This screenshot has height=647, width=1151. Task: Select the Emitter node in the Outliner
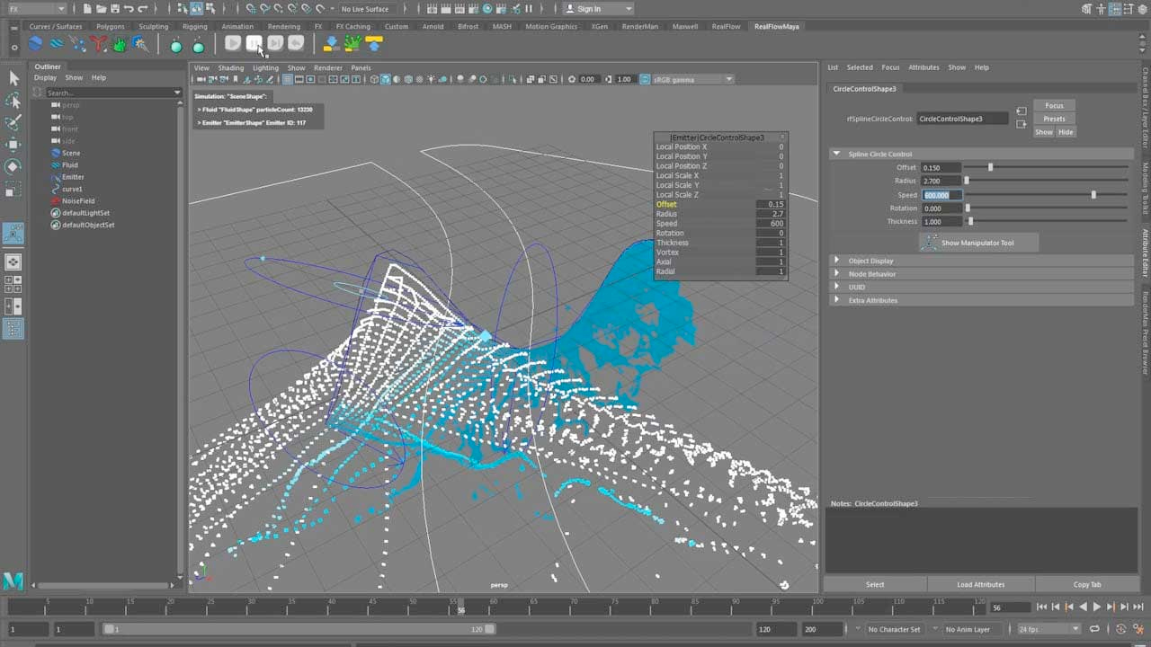tap(73, 177)
